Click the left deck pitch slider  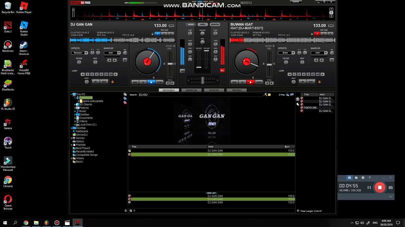(x=170, y=64)
